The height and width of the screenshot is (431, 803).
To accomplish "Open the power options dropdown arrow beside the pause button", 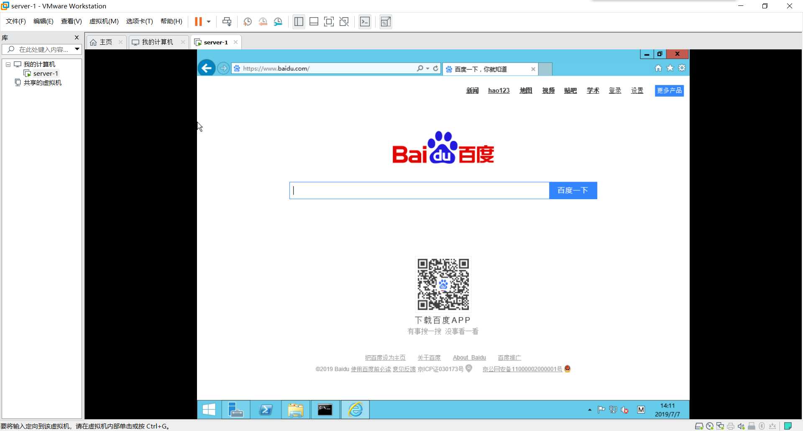I will pos(209,22).
